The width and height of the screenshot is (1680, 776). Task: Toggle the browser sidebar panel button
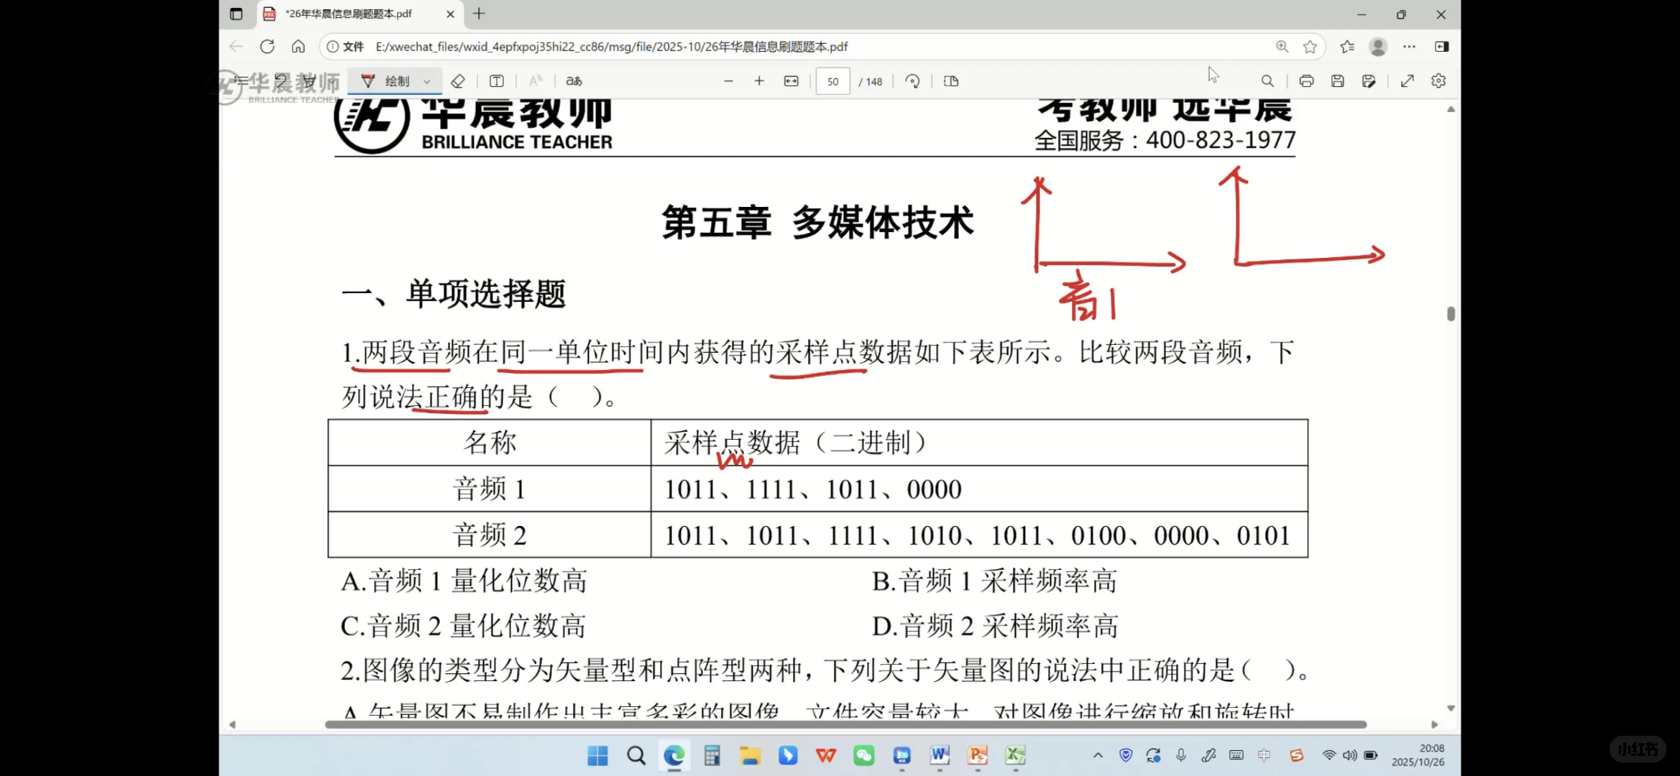(1441, 47)
